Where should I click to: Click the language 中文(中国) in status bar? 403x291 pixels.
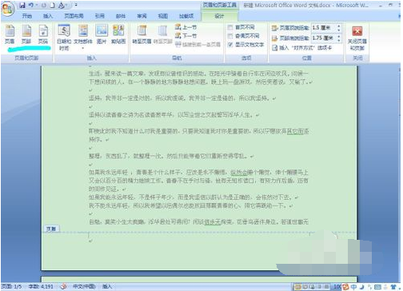(x=84, y=286)
